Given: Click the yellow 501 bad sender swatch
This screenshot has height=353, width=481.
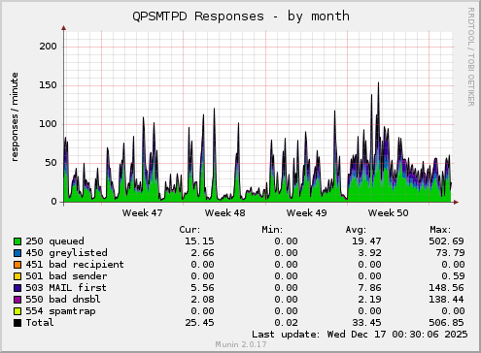Looking at the screenshot, I should tap(17, 276).
